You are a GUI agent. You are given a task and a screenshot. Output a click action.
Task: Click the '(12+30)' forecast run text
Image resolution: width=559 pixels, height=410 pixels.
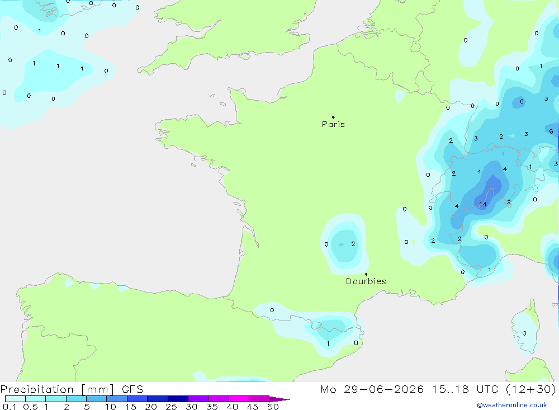[531, 389]
